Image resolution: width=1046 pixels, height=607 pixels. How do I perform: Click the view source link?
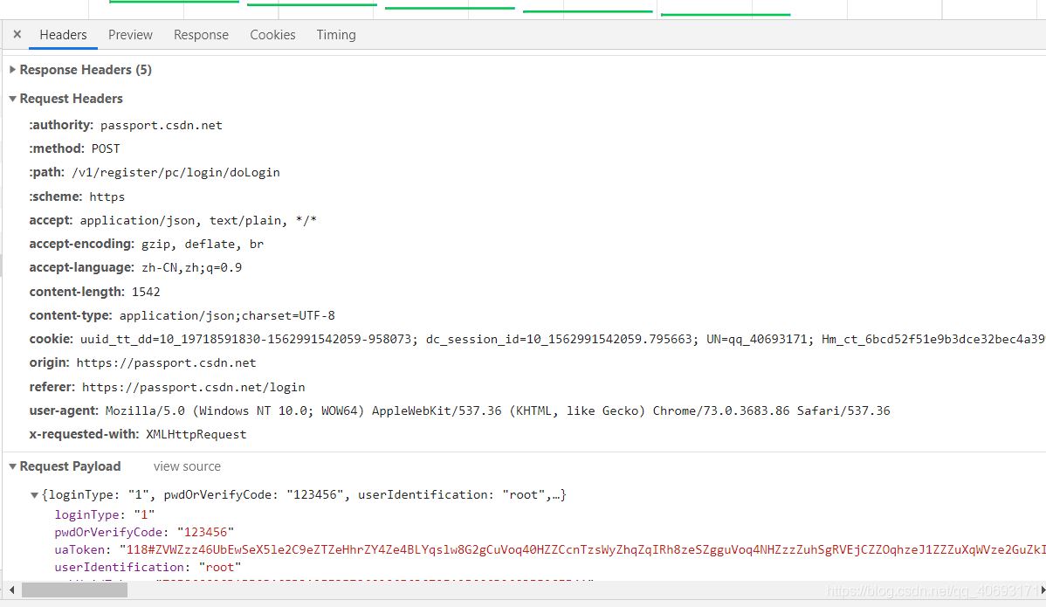(187, 466)
